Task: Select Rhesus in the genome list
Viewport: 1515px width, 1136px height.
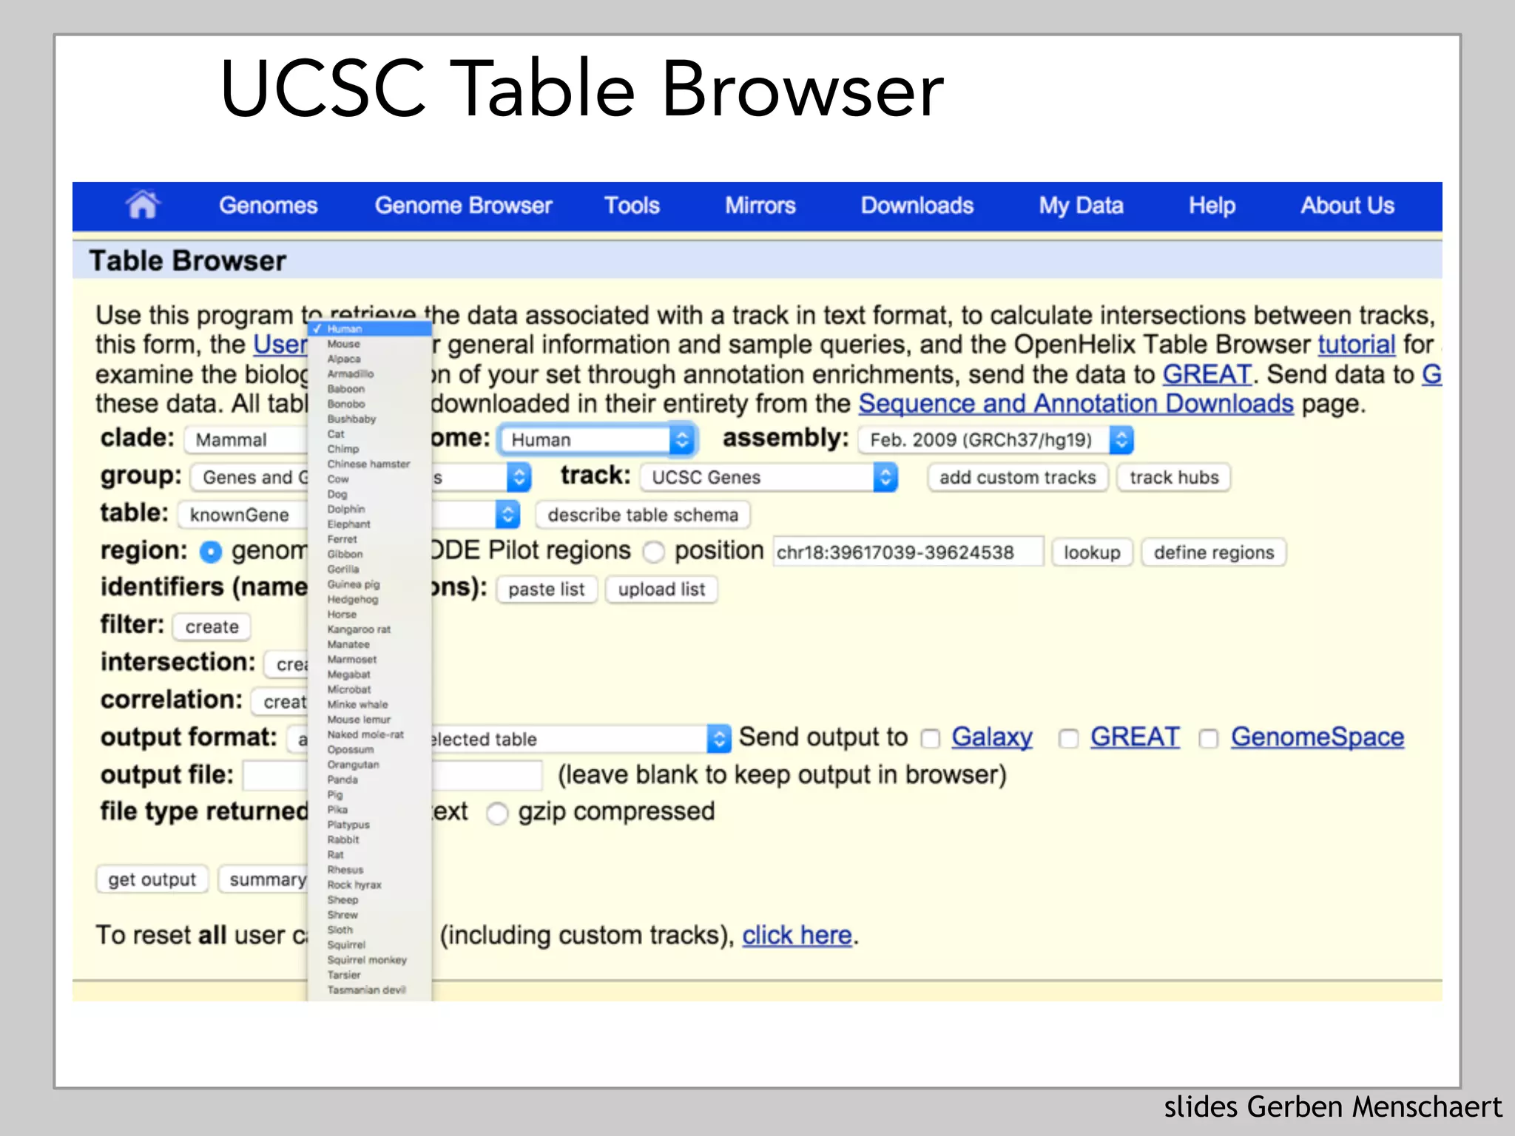Action: click(x=370, y=870)
